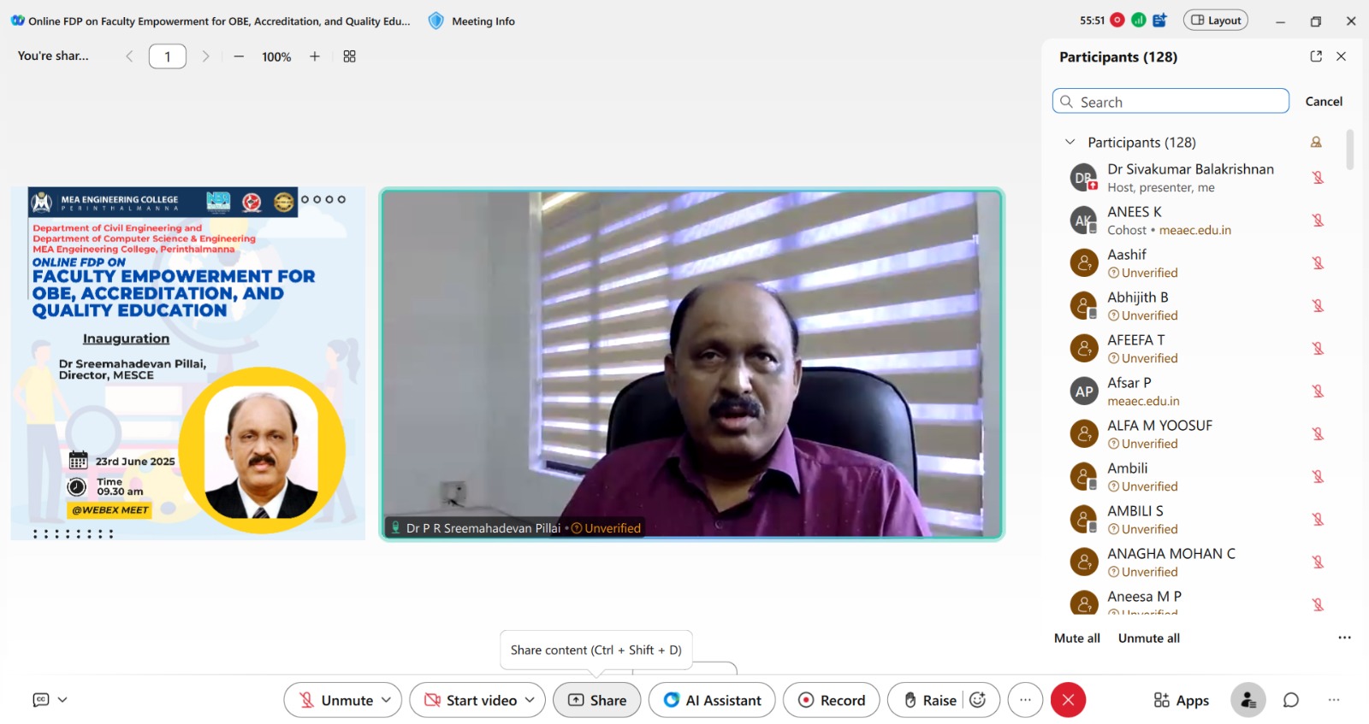Collapse the Participants (128) list
1369x724 pixels.
coord(1070,142)
